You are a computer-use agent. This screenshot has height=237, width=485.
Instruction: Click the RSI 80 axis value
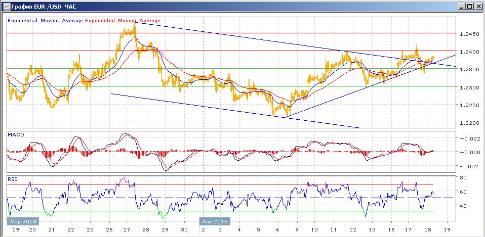coord(463,178)
